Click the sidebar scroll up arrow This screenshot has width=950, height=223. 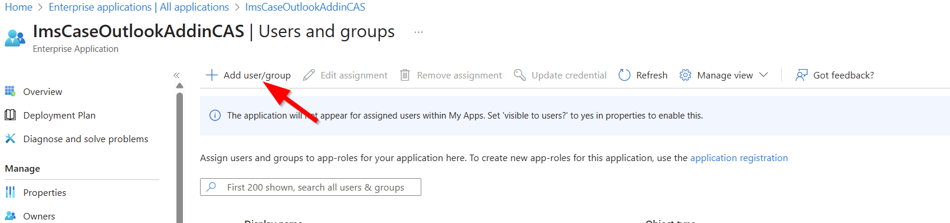pos(179,86)
